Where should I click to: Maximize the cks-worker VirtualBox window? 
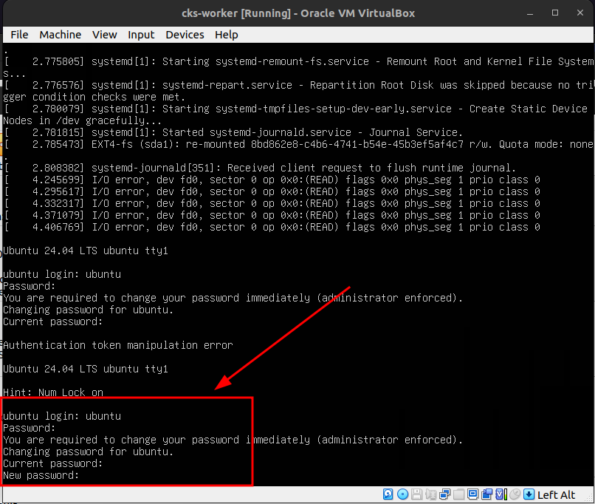pos(555,13)
